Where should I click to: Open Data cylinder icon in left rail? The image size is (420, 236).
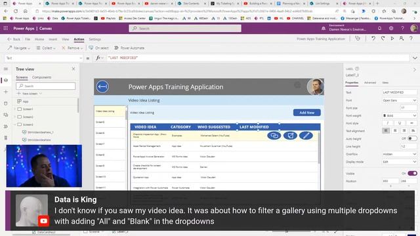[x=6, y=104]
